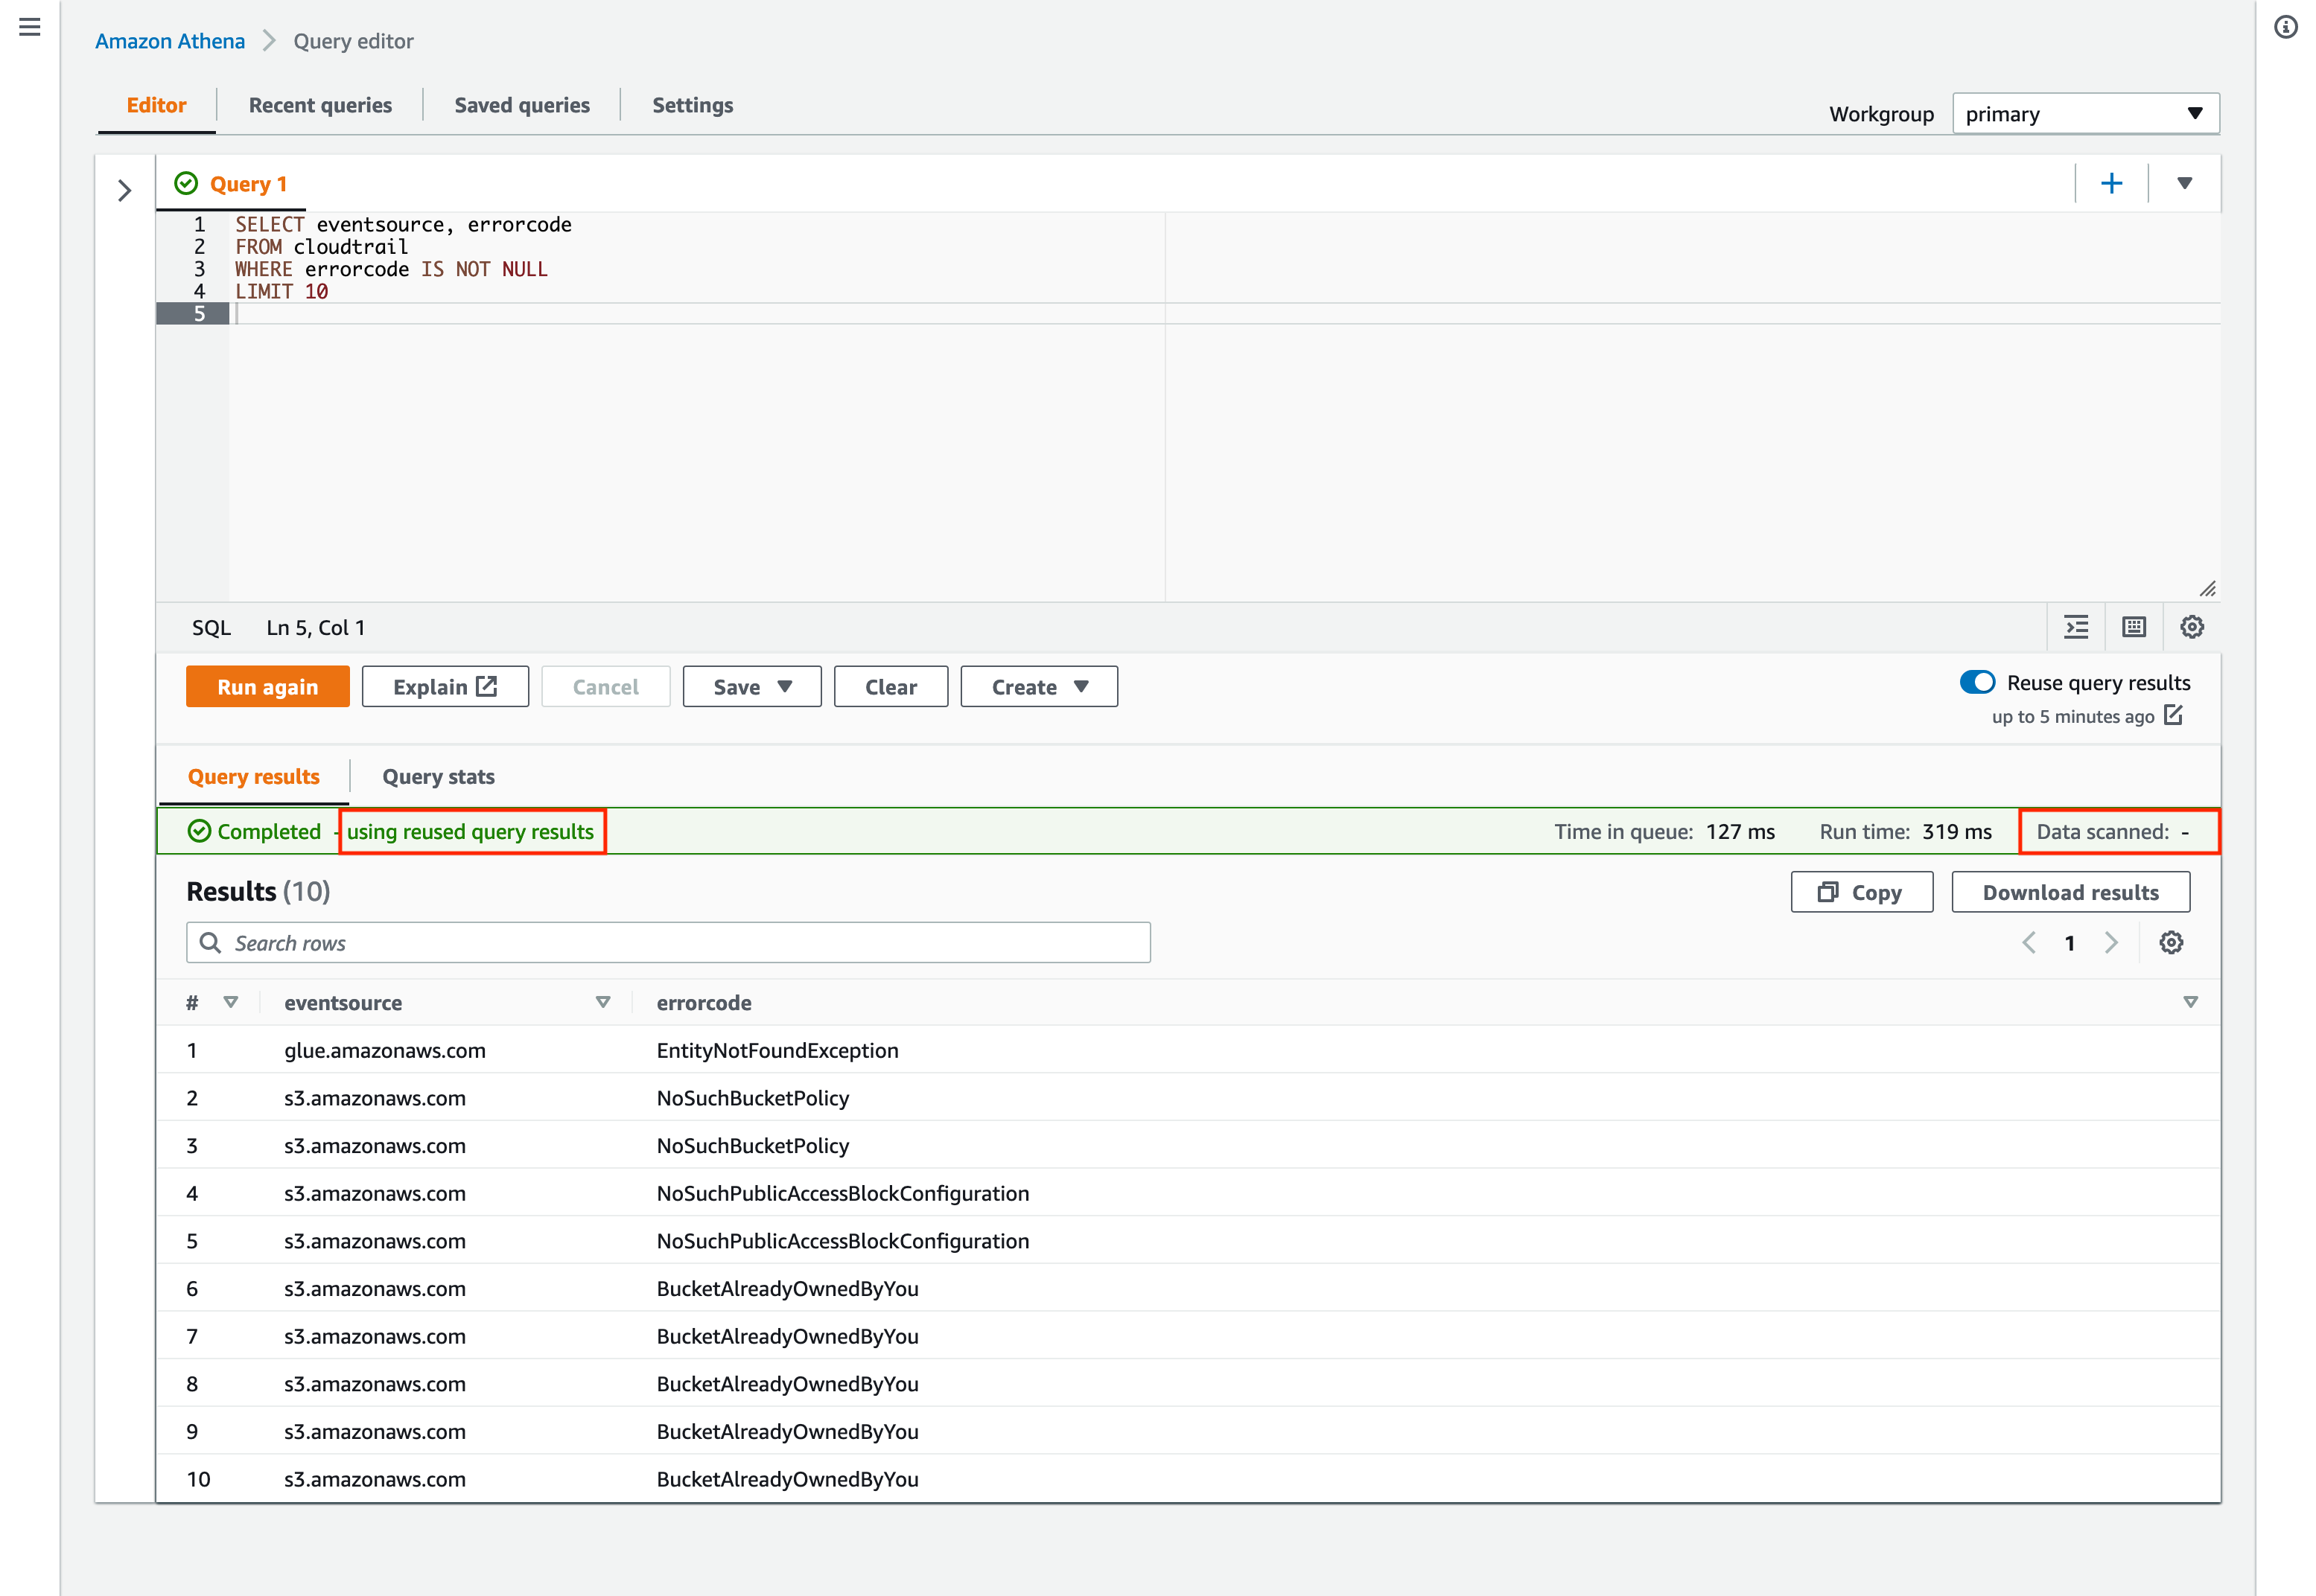This screenshot has width=2316, height=1596.
Task: Click the format query indent icon
Action: point(2076,627)
